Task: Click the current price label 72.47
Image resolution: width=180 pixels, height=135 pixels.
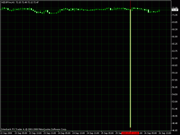Action: coord(175,10)
